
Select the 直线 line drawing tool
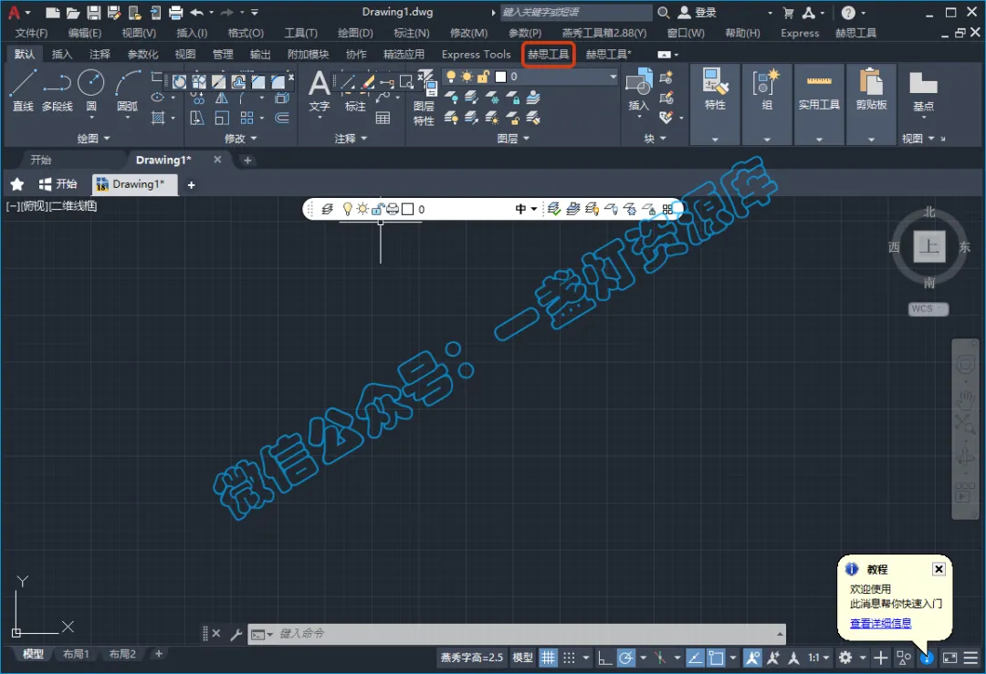click(23, 91)
